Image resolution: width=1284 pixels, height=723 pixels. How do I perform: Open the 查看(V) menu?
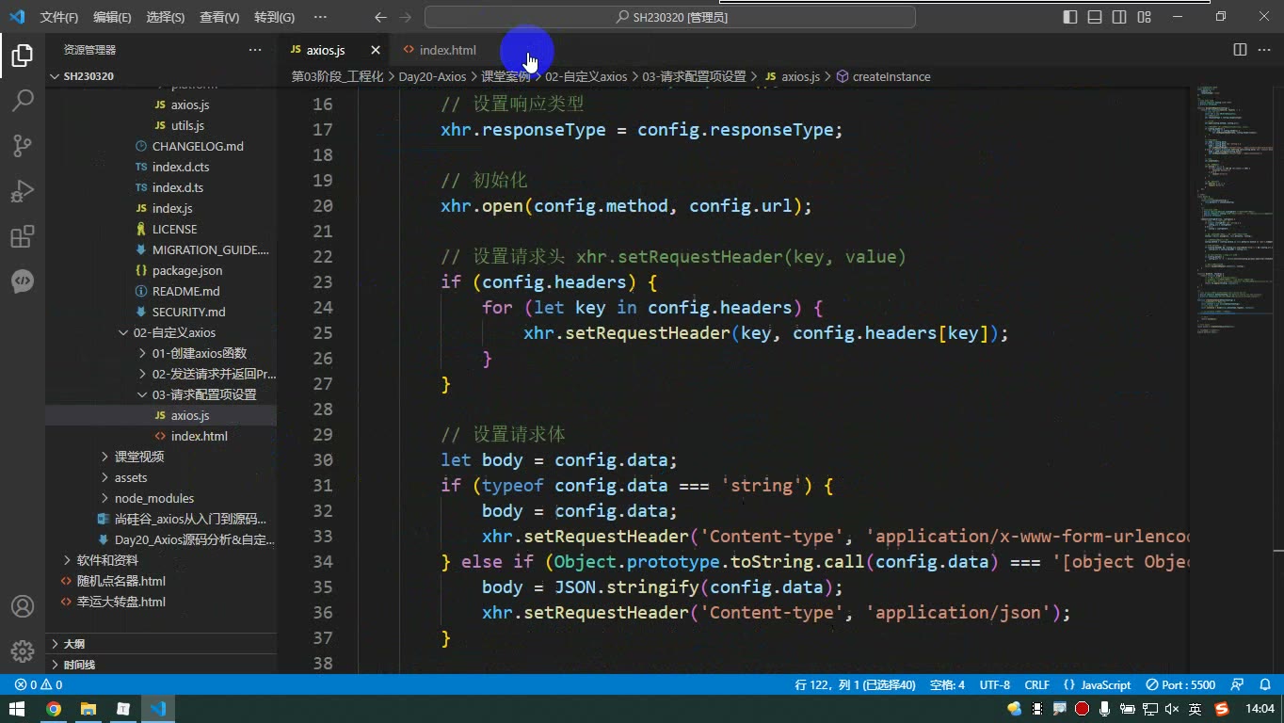(219, 17)
